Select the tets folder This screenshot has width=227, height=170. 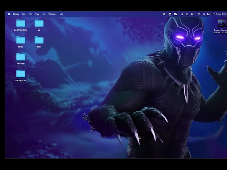coord(39,40)
